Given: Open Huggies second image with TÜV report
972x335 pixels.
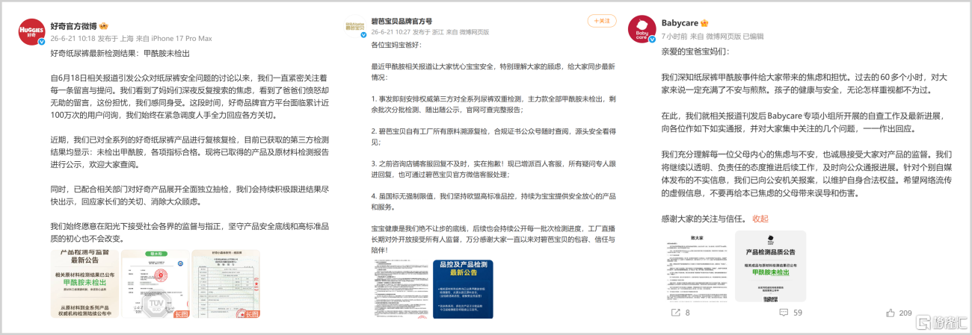Looking at the screenshot, I should (156, 284).
